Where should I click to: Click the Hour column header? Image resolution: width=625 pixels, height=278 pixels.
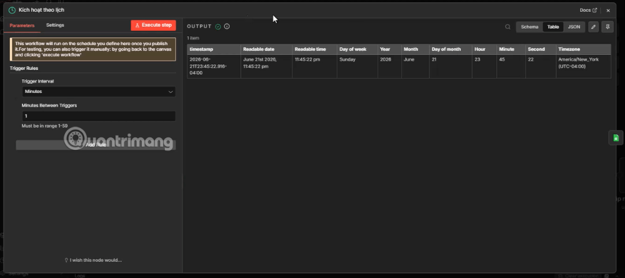(x=484, y=49)
